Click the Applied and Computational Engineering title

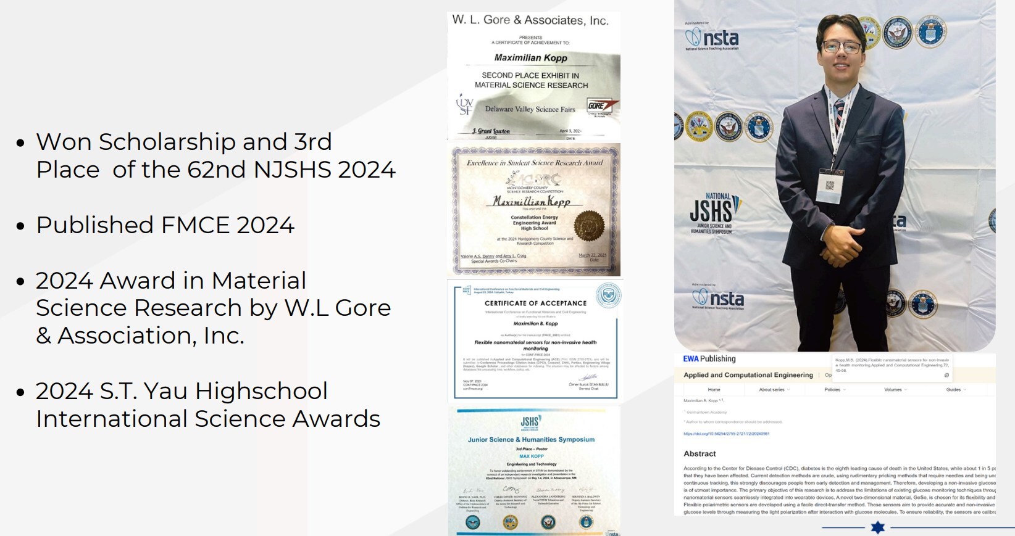click(748, 375)
